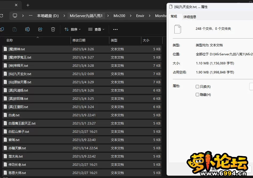
Task: Click file icon of [真]欧阳锋.txt
Action: click(x=5, y=98)
